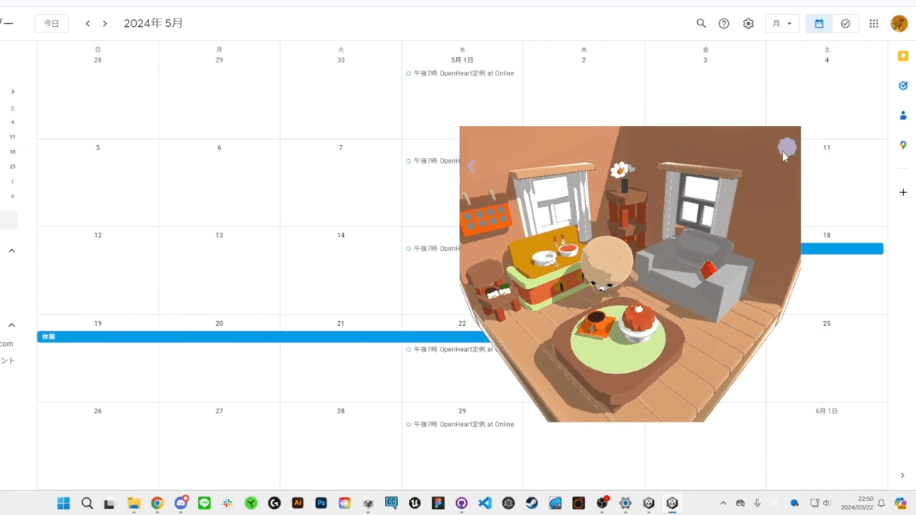Open the month view dropdown

[782, 23]
